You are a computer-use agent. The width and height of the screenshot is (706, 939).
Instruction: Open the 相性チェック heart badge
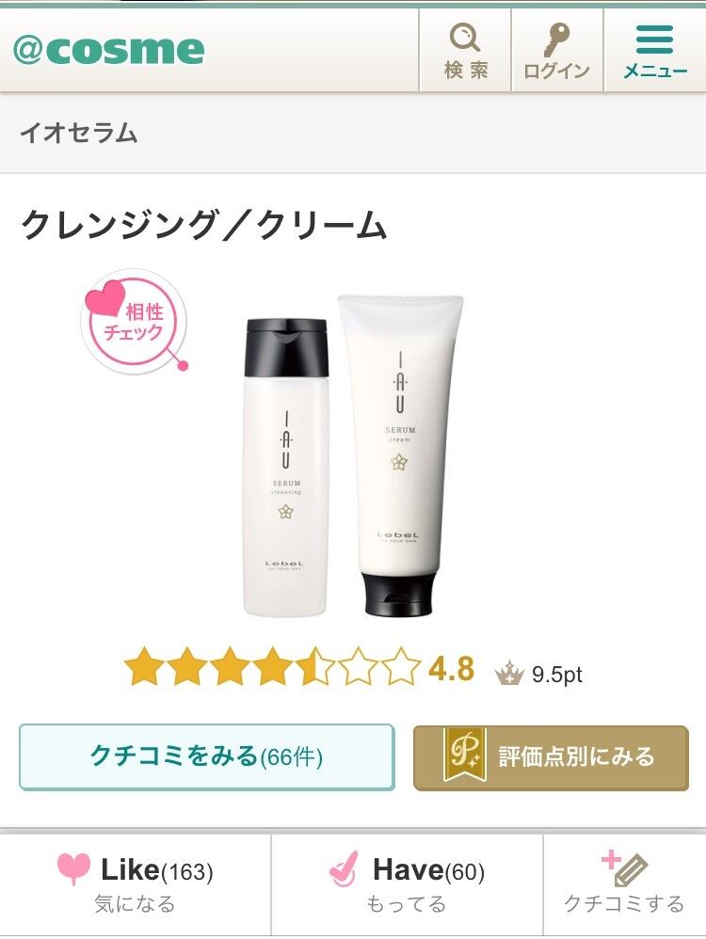(135, 322)
